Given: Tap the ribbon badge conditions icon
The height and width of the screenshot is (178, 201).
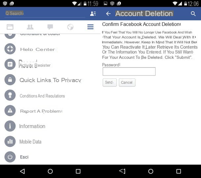Looking at the screenshot, I should (x=10, y=95).
